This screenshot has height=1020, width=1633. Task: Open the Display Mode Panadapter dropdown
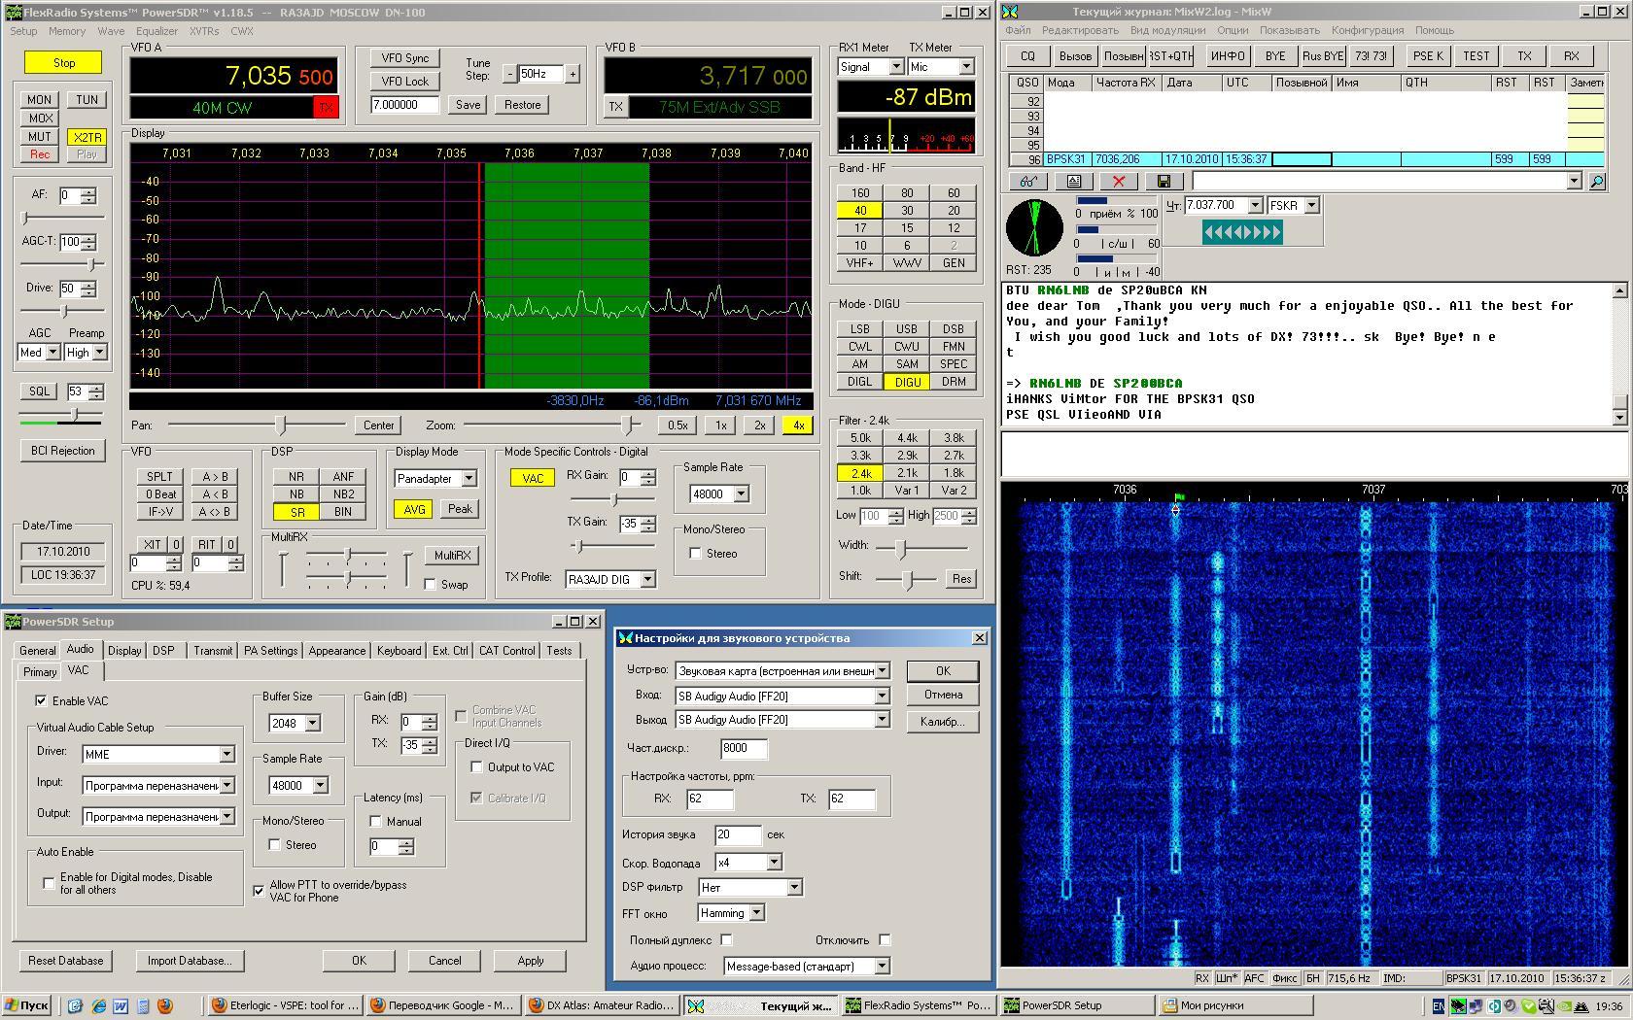tap(469, 479)
